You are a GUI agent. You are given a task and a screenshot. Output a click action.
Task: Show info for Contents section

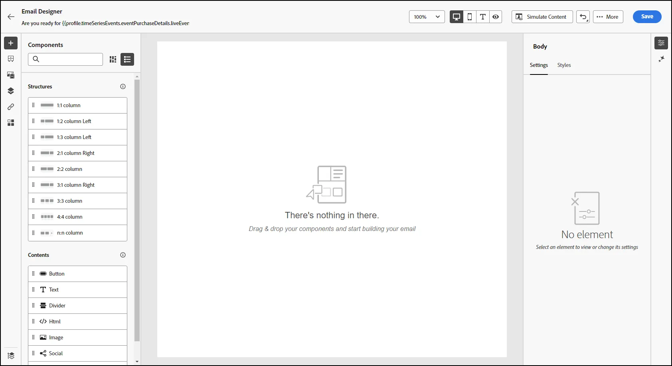tap(123, 255)
